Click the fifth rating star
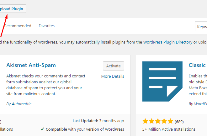The width and height of the screenshot is (207, 136). click(170, 121)
